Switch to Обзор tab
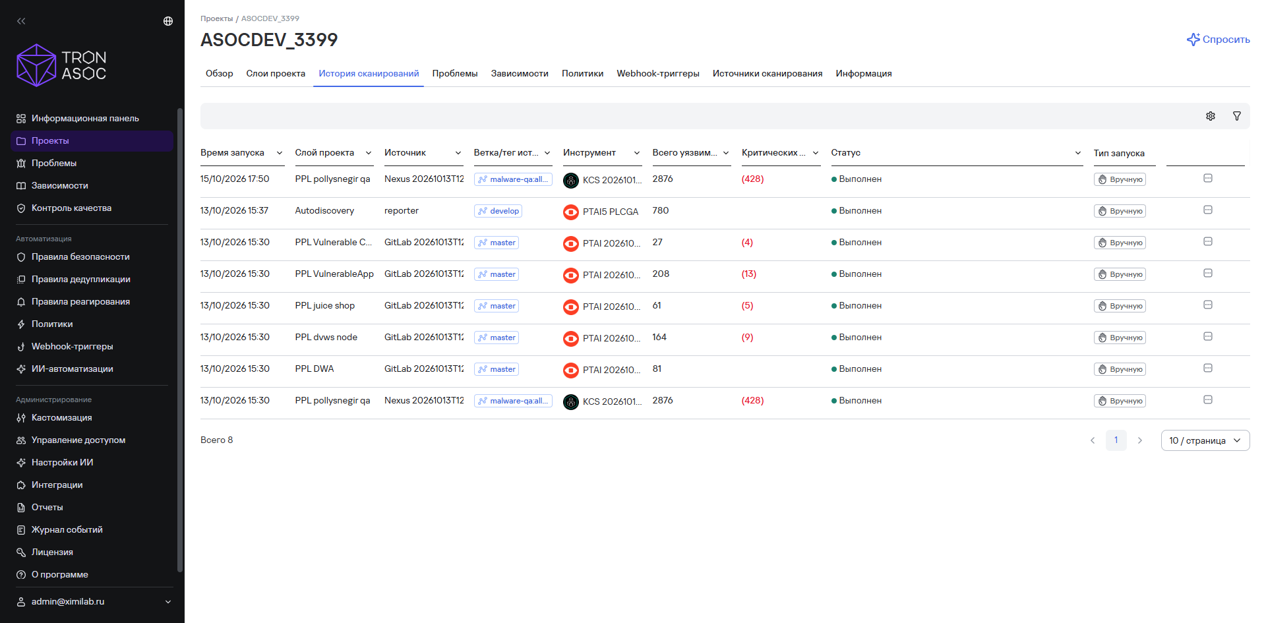 point(220,73)
